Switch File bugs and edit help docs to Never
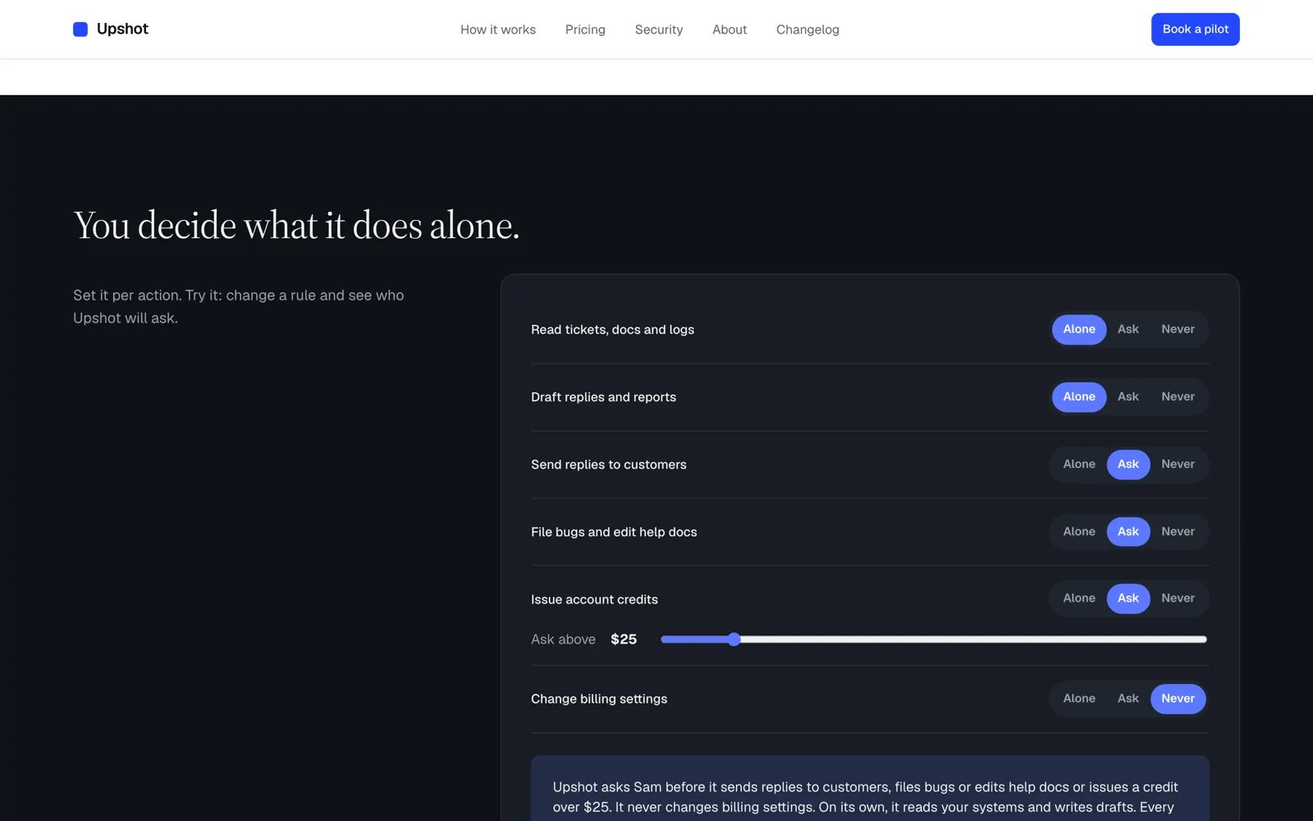 pos(1178,531)
